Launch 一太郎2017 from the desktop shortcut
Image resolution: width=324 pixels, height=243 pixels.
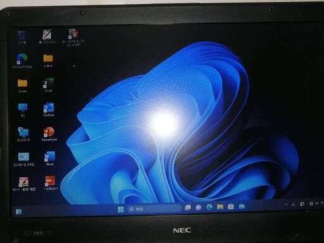[50, 183]
